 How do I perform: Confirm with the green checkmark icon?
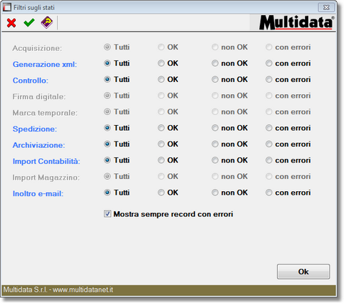[29, 23]
